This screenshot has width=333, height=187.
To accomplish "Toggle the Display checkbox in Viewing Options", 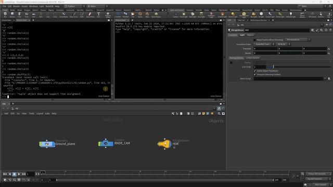I will [x=231, y=63].
